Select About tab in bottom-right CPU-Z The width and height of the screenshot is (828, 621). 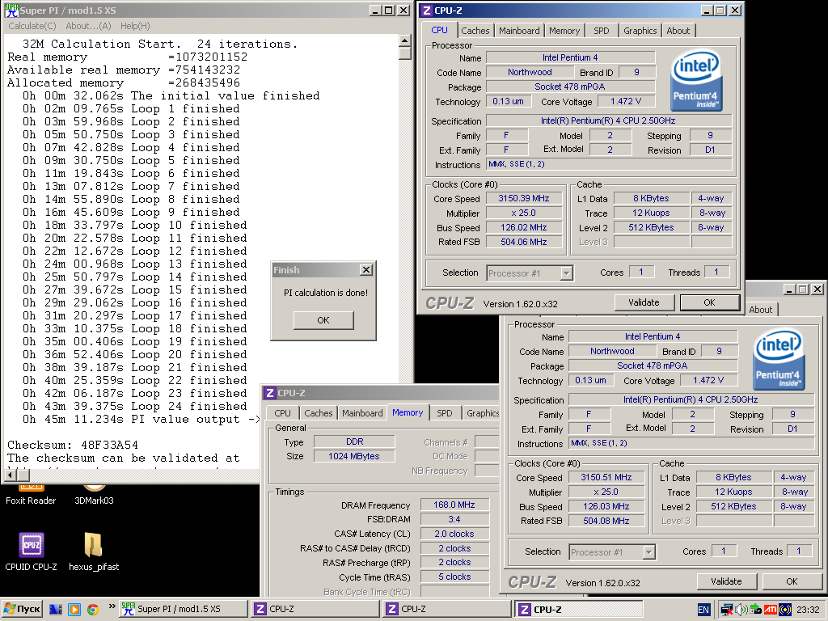point(760,310)
